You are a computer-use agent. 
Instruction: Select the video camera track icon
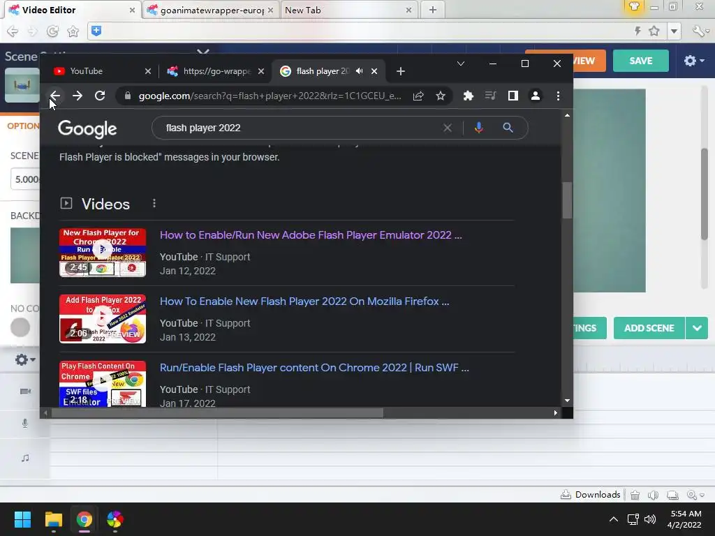tap(25, 392)
